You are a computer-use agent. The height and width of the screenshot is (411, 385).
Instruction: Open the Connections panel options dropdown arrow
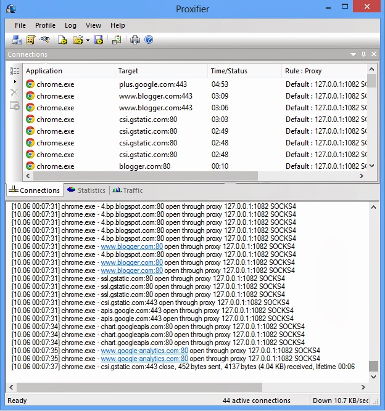pos(354,54)
